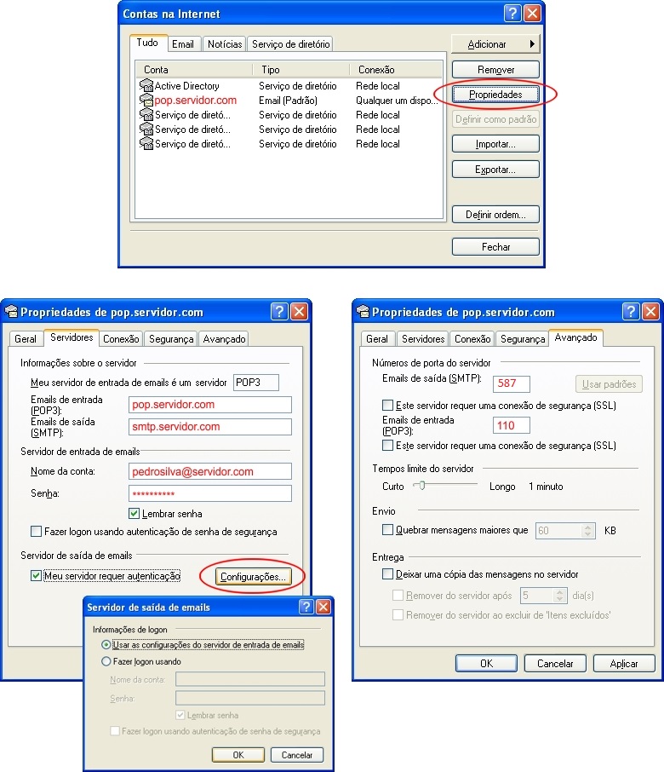
Task: Click the last Serviço de diretório account icon
Action: point(146,144)
